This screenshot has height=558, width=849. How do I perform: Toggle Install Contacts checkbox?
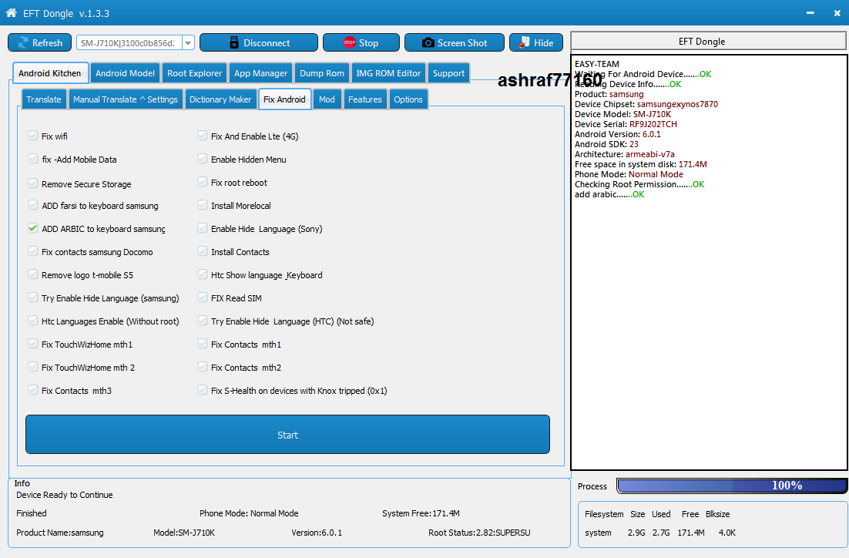tap(203, 250)
